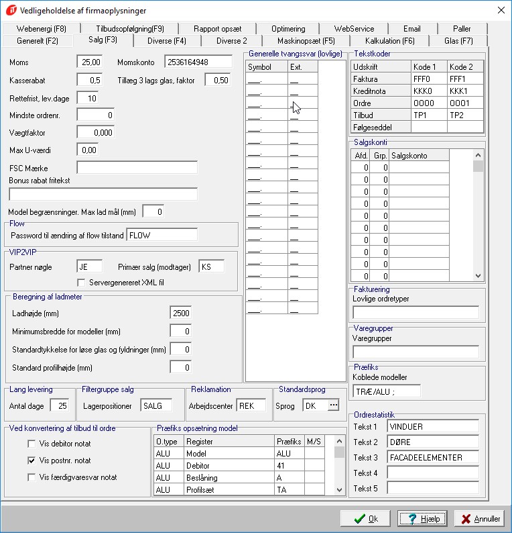Select the KKK1 Kreditnota Kode 2 cell
The width and height of the screenshot is (512, 533).
tap(465, 91)
